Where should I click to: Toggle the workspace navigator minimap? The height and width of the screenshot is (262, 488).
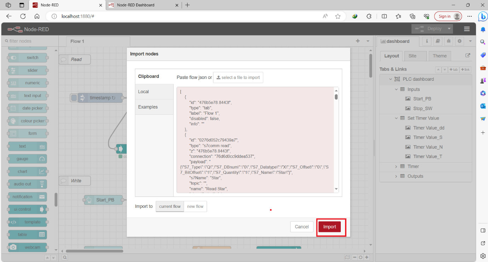(347, 257)
